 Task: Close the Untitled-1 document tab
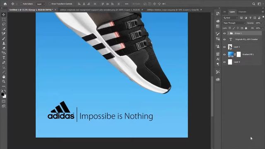coord(55,10)
